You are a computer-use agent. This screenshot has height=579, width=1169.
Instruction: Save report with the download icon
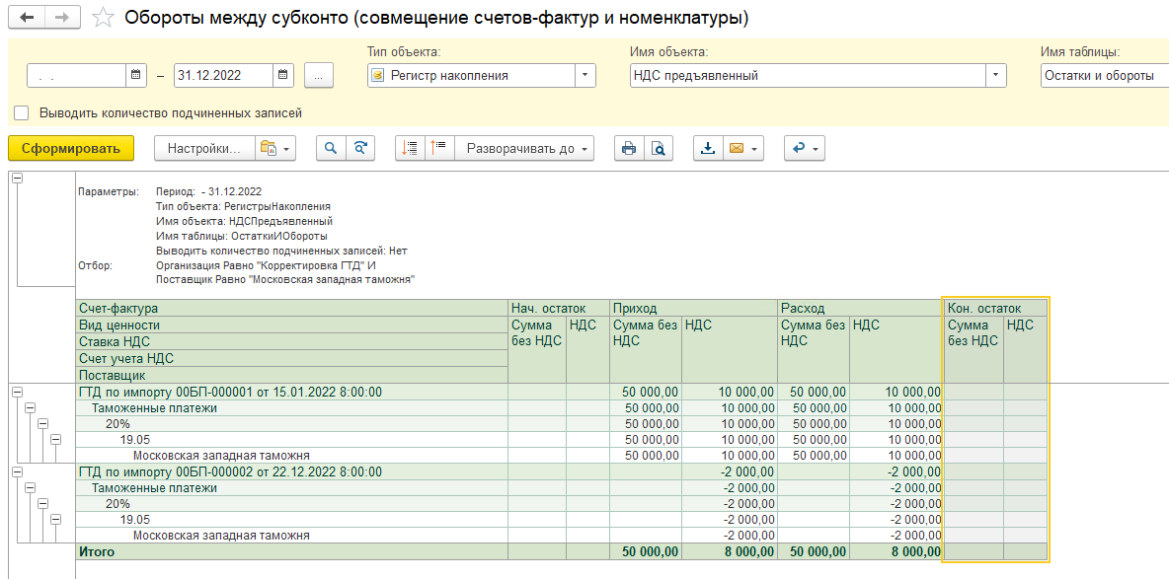(x=708, y=148)
